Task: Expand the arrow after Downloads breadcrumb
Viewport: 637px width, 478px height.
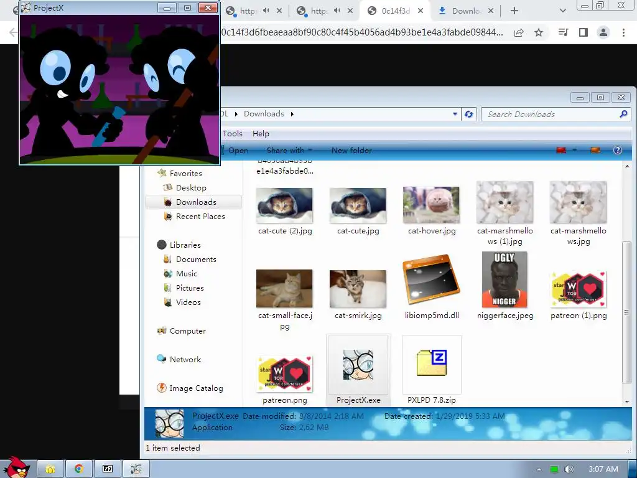Action: coord(292,114)
